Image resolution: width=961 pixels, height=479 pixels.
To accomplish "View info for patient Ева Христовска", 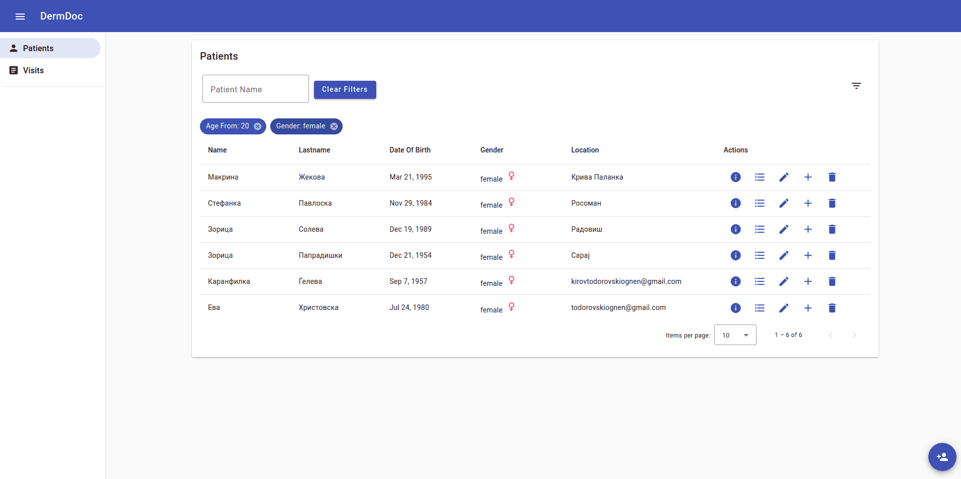I will (x=735, y=308).
